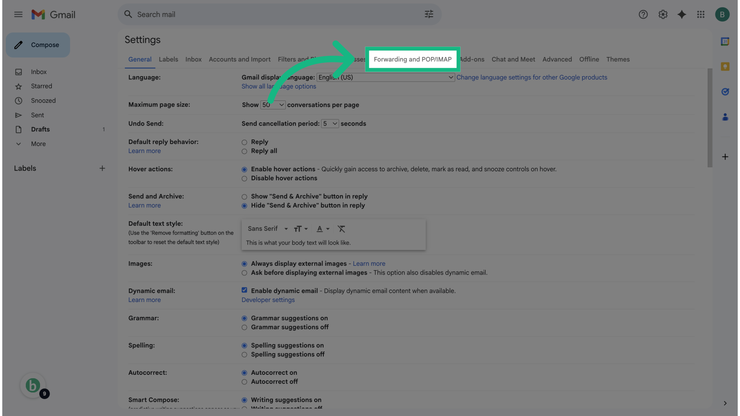Open Chat and Meet tab
The height and width of the screenshot is (416, 740).
point(513,59)
